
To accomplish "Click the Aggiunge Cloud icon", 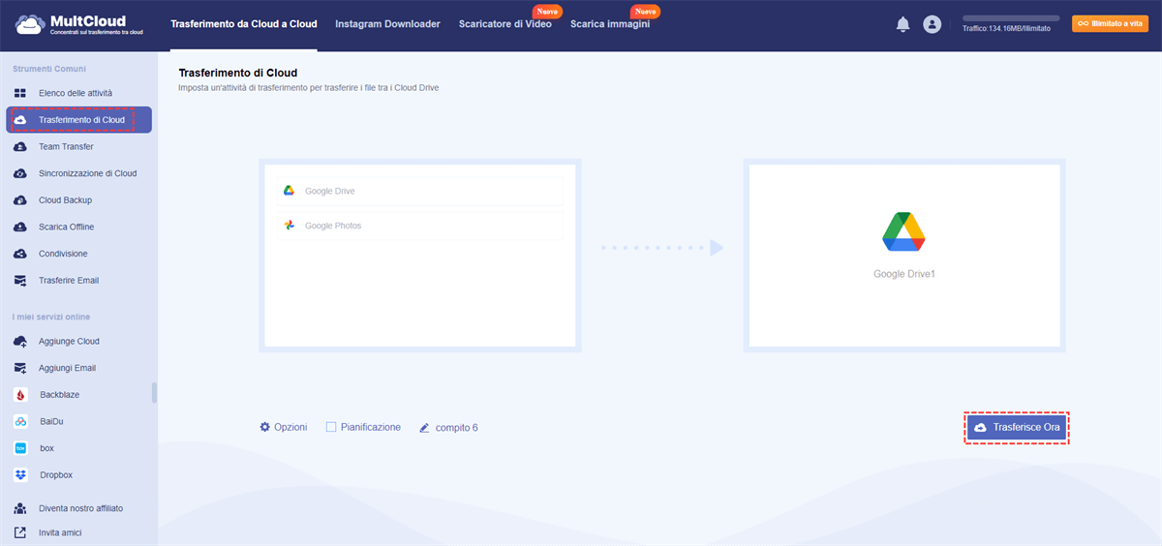I will click(x=19, y=341).
